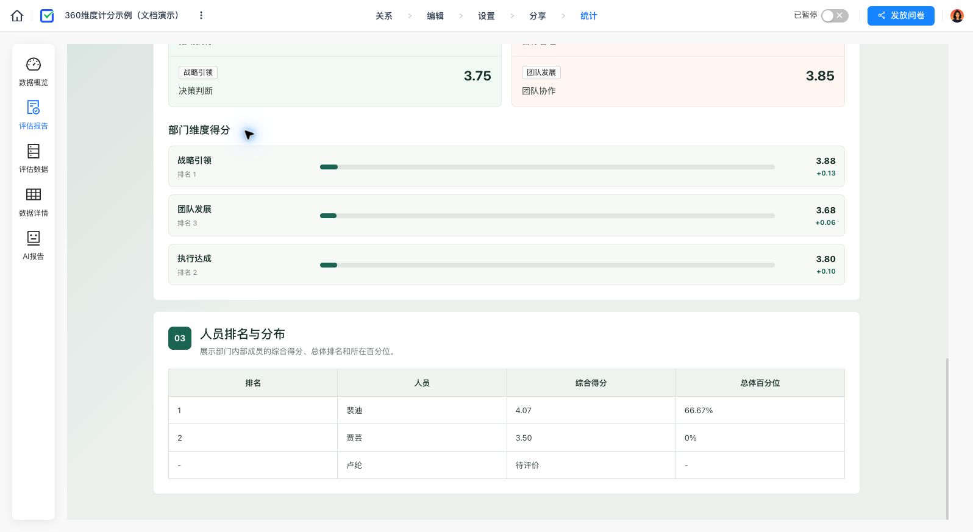Screen dimensions: 973x532
Task: Click the 团队发展 progress bar
Action: pos(547,216)
